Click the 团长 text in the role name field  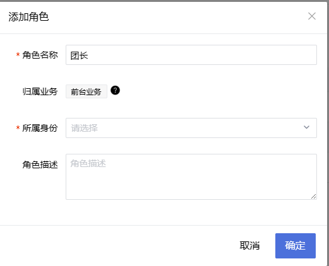click(x=79, y=55)
